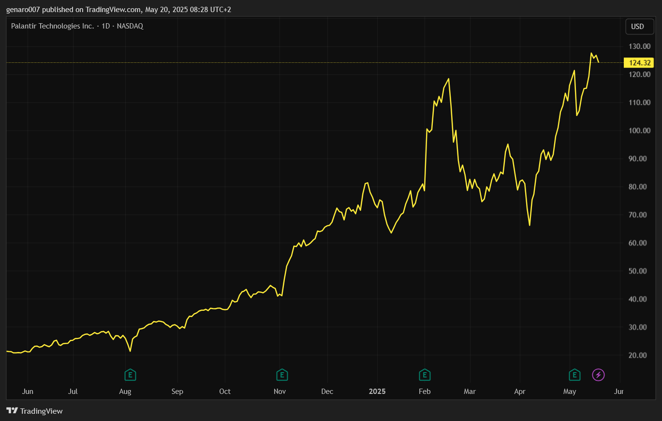Click the TradingView logo at the bottom
Screen dimensions: 662x421
[x=34, y=411]
